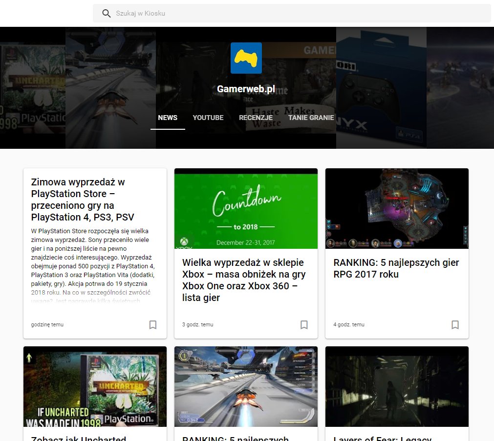Open the Gamerweb.pl title link
The width and height of the screenshot is (494, 441).
(246, 89)
